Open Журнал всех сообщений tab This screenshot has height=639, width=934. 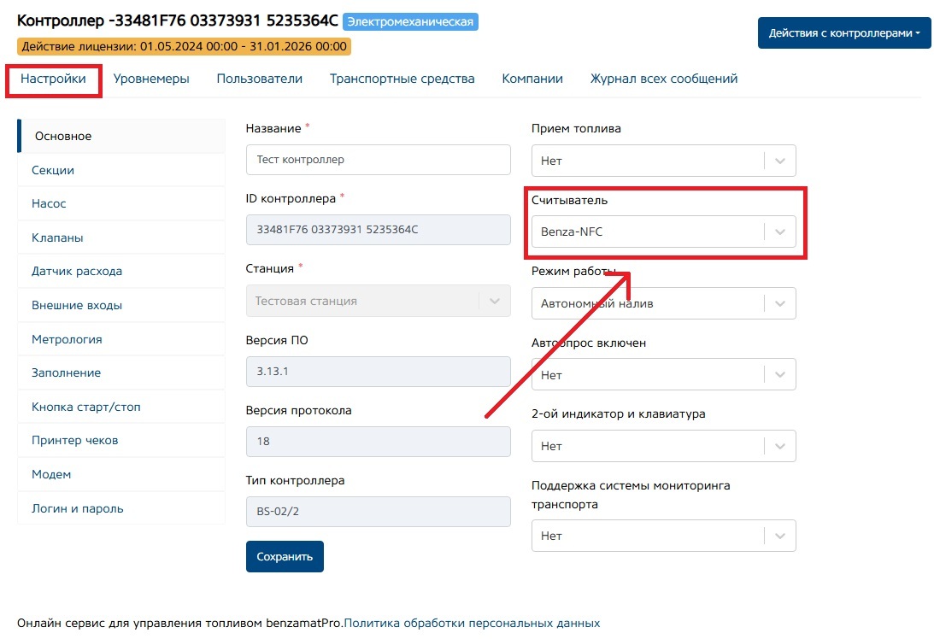click(x=664, y=79)
